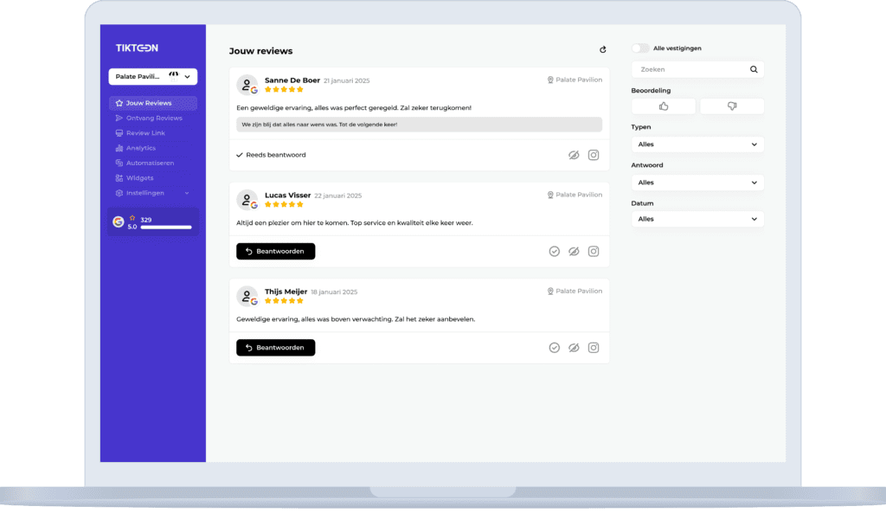Open the Typen dropdown

(x=697, y=144)
